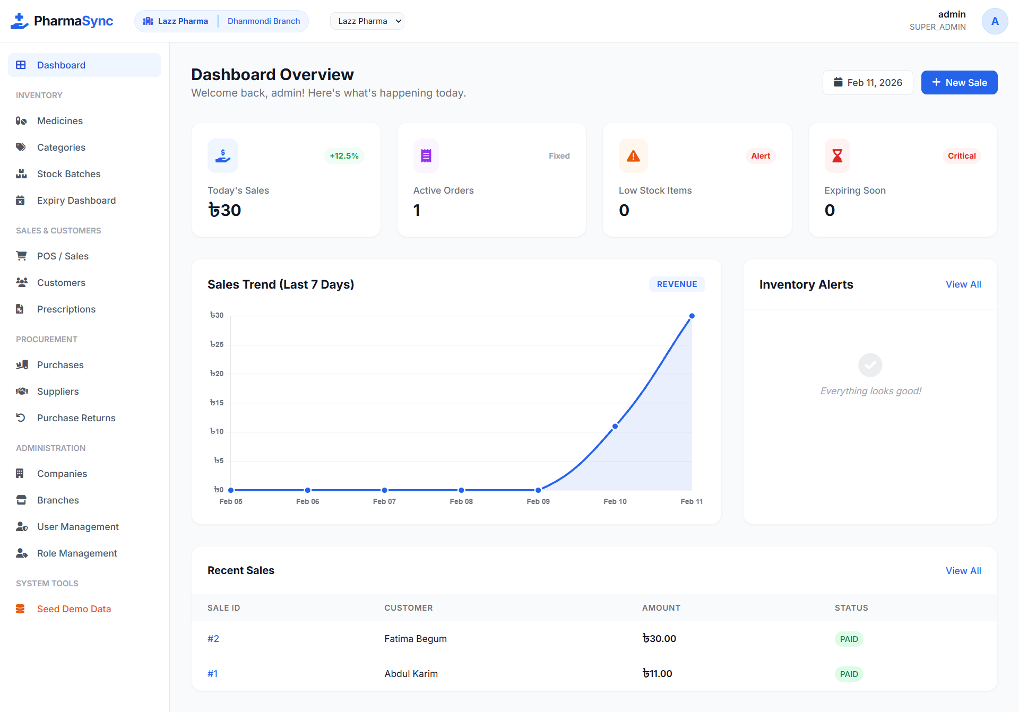The height and width of the screenshot is (712, 1019).
Task: Select the Medicines sidebar icon
Action: pyautogui.click(x=21, y=120)
